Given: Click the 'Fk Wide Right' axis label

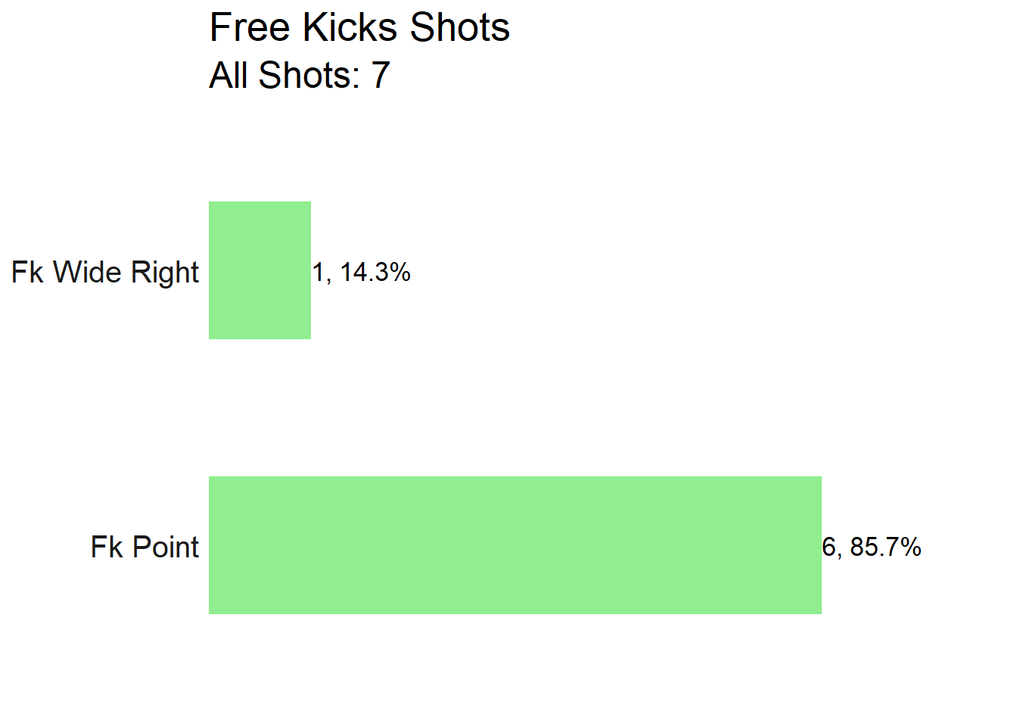Looking at the screenshot, I should [105, 272].
